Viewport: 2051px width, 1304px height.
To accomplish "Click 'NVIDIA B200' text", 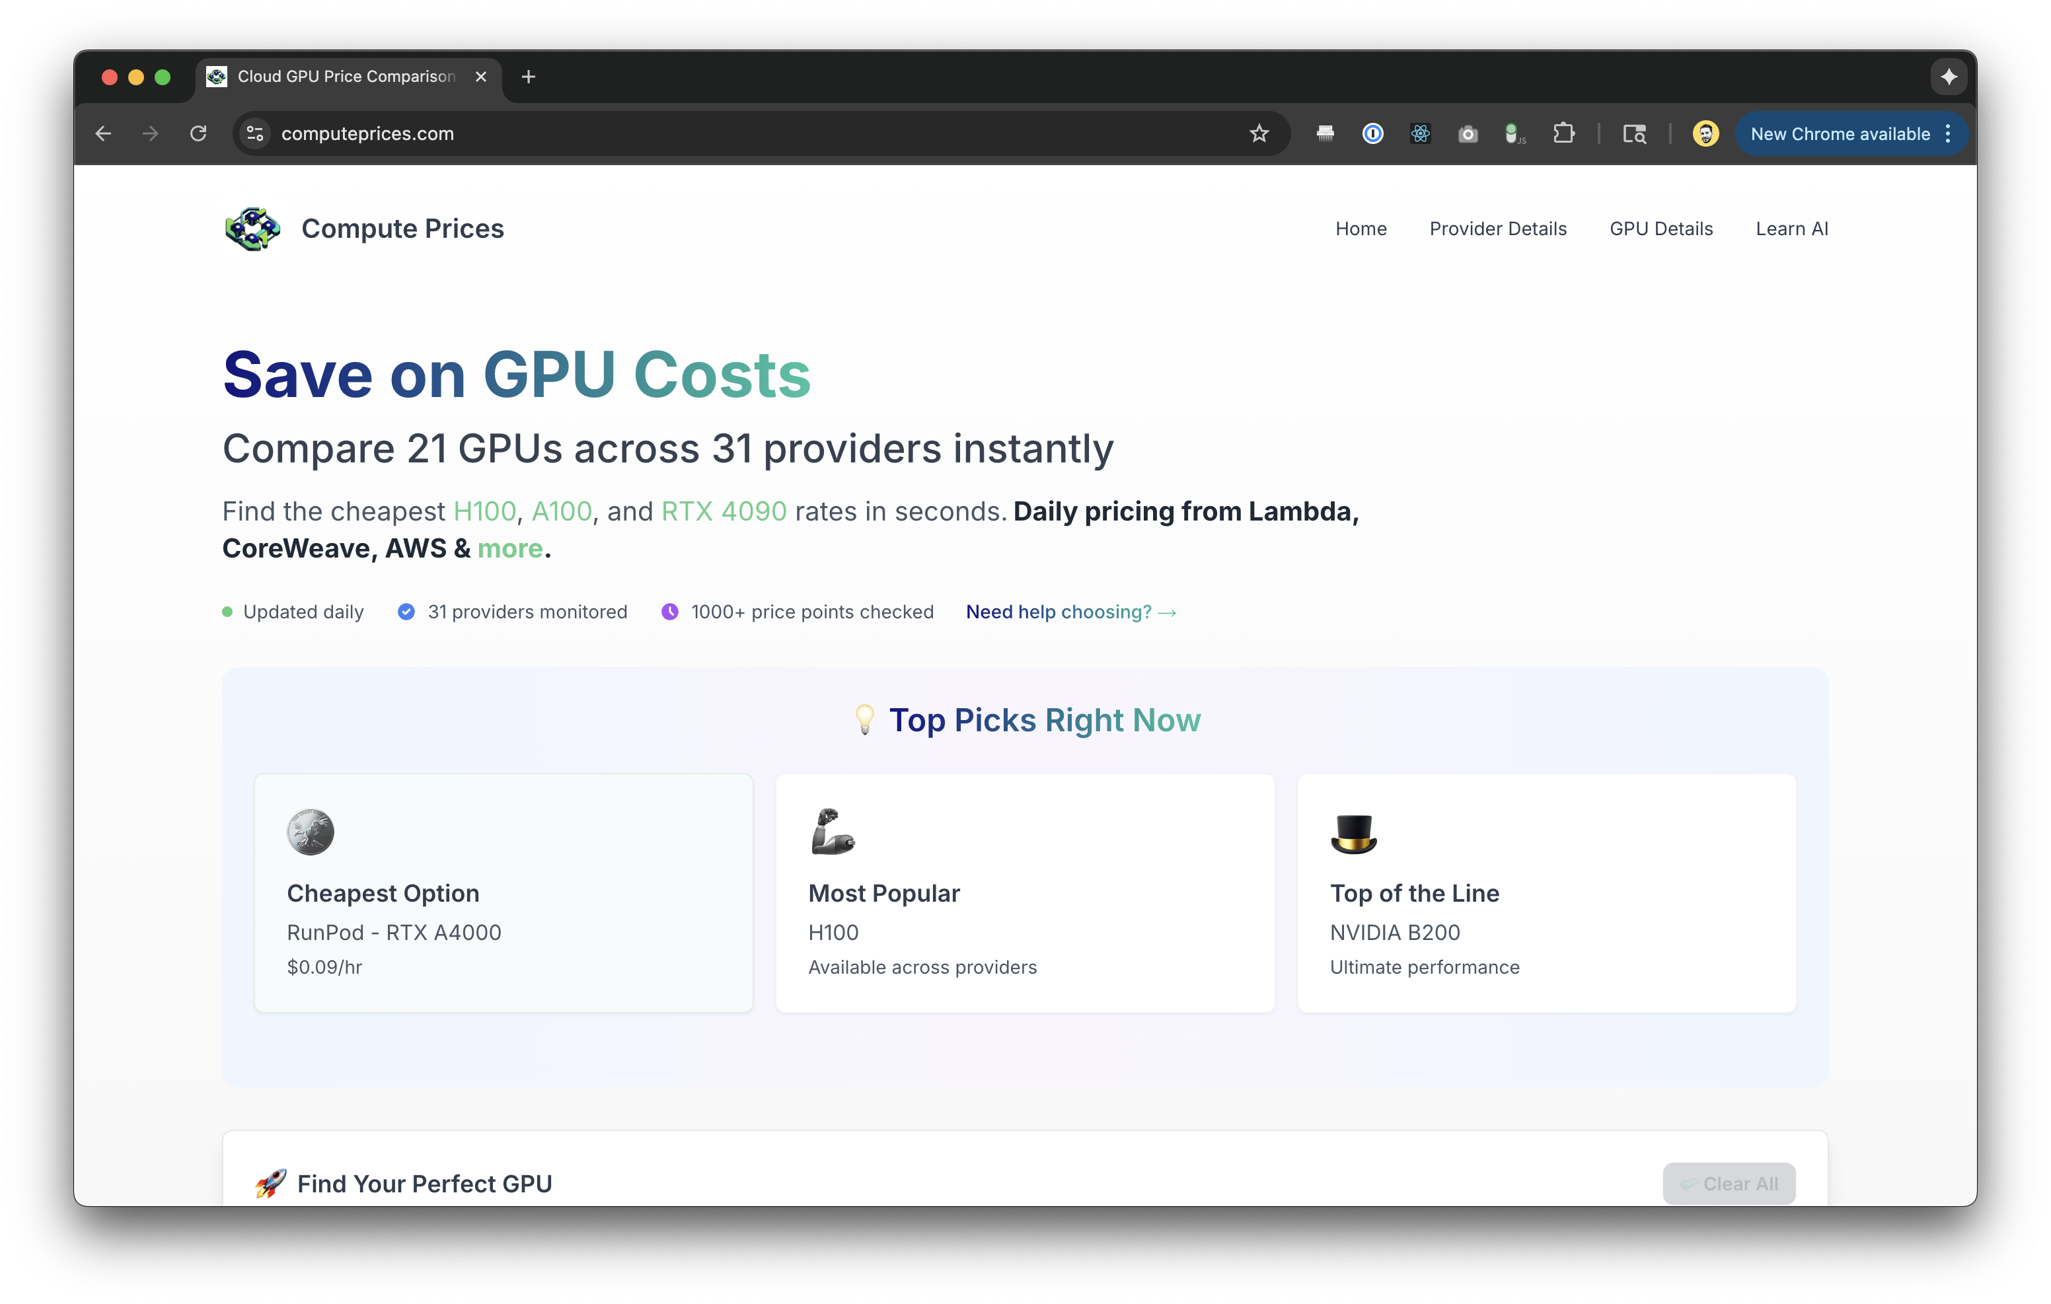I will click(x=1395, y=933).
